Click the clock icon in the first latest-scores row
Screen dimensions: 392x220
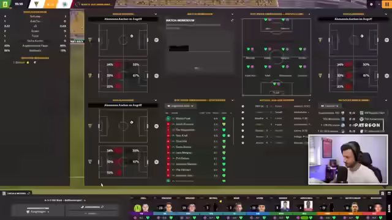(x=243, y=106)
